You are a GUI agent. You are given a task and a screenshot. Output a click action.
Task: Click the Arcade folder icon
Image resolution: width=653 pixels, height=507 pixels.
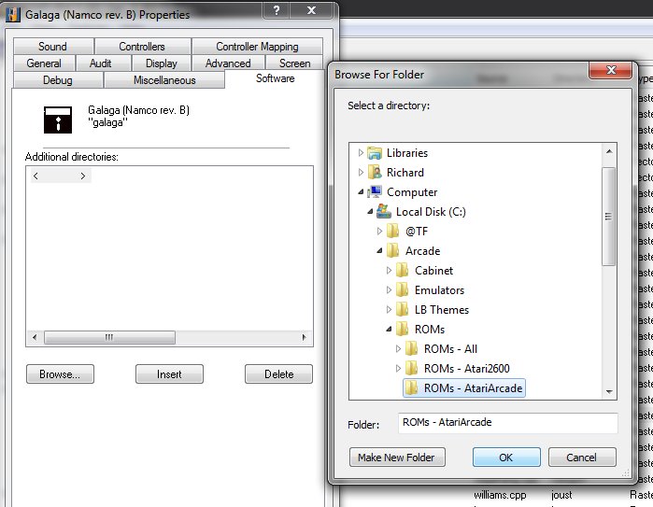[x=393, y=250]
